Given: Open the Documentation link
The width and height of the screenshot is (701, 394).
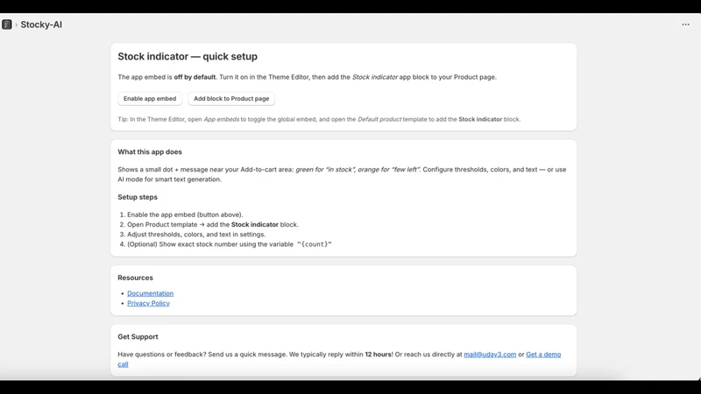Looking at the screenshot, I should click(150, 293).
